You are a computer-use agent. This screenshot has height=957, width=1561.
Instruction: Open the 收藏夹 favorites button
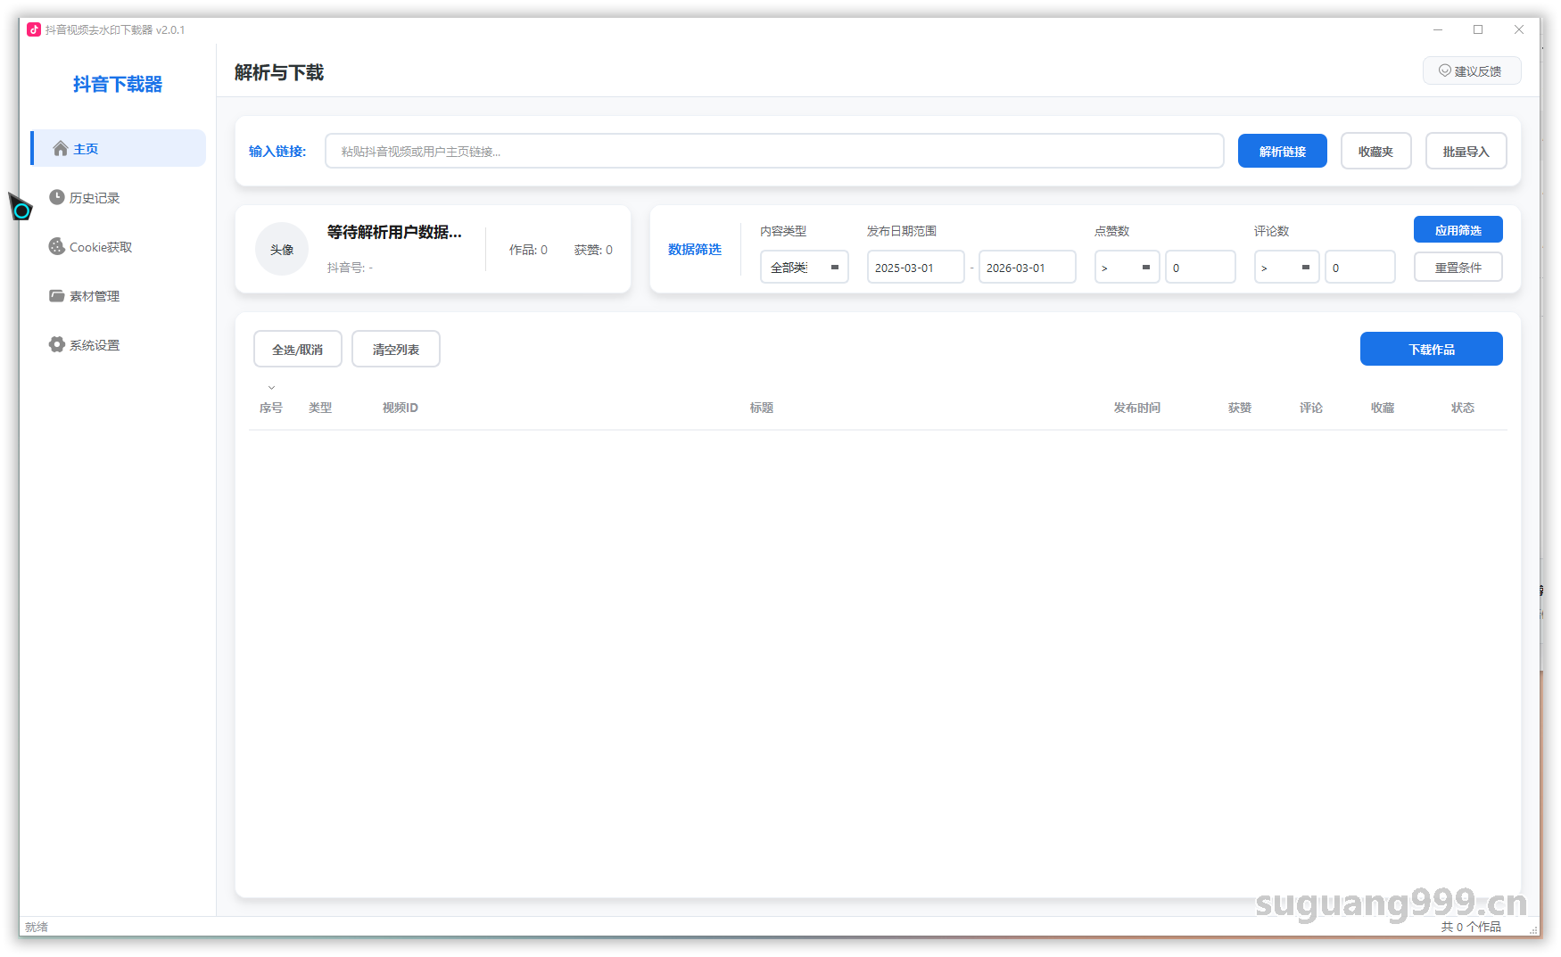pyautogui.click(x=1375, y=152)
